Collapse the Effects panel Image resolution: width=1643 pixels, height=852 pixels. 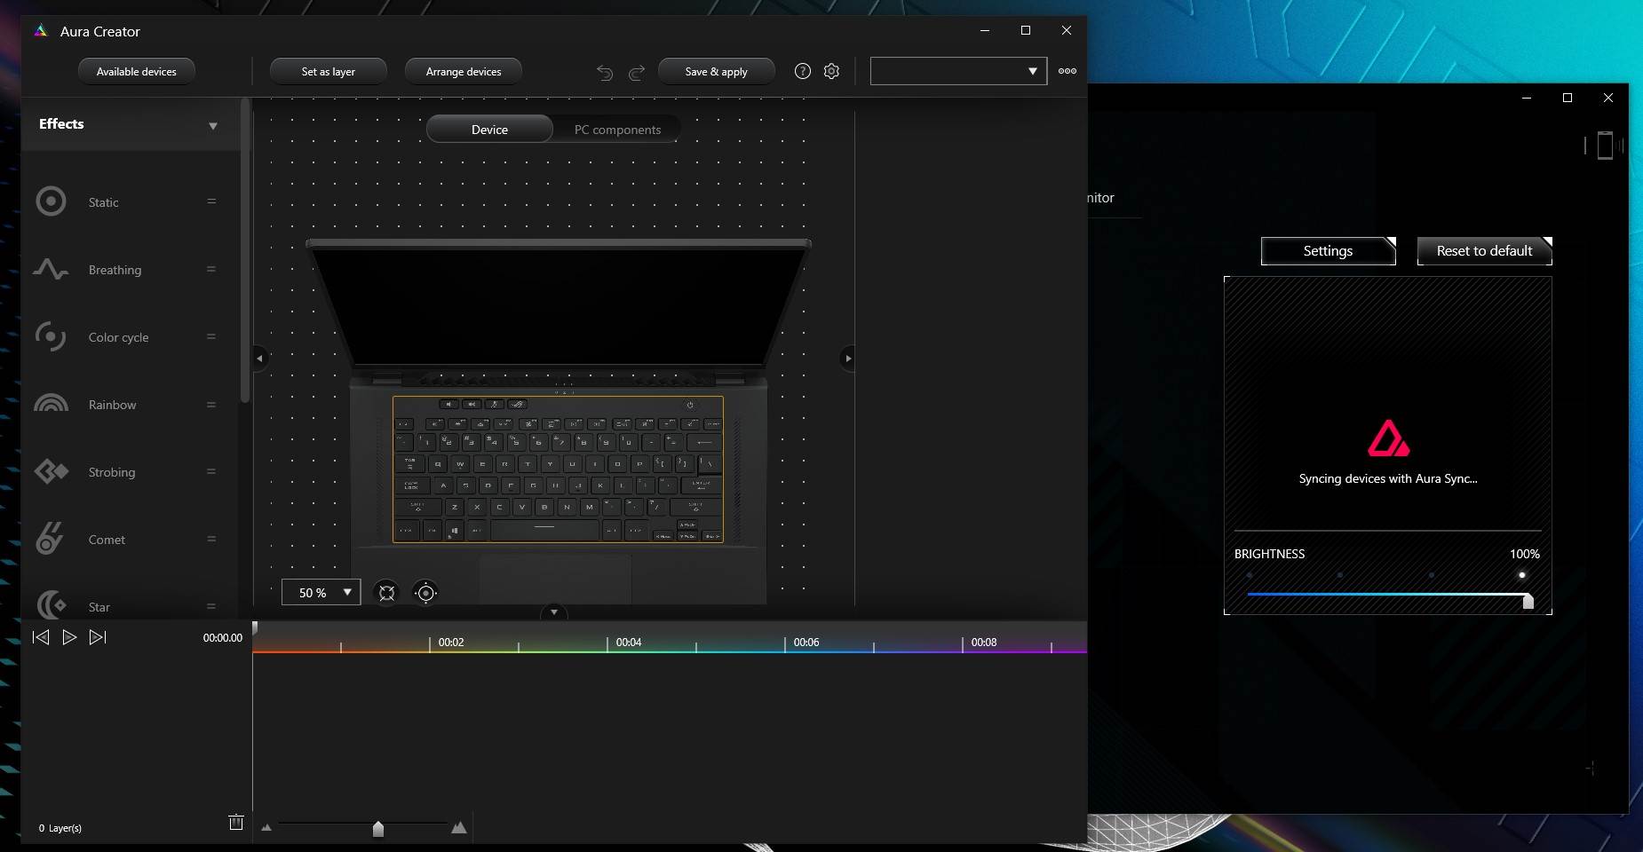point(213,125)
